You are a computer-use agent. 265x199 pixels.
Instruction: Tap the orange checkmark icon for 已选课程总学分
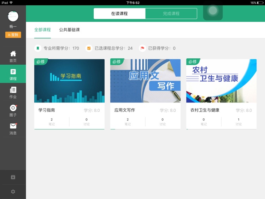tap(89, 48)
